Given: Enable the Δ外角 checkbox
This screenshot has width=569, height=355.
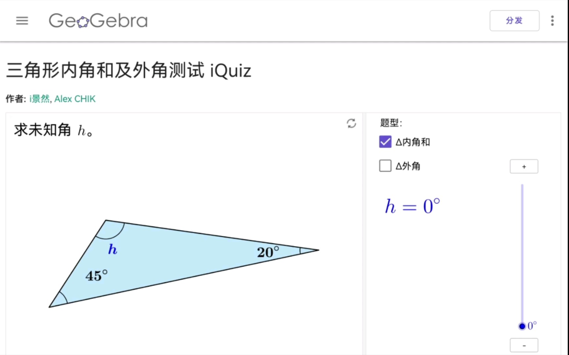Looking at the screenshot, I should 385,166.
